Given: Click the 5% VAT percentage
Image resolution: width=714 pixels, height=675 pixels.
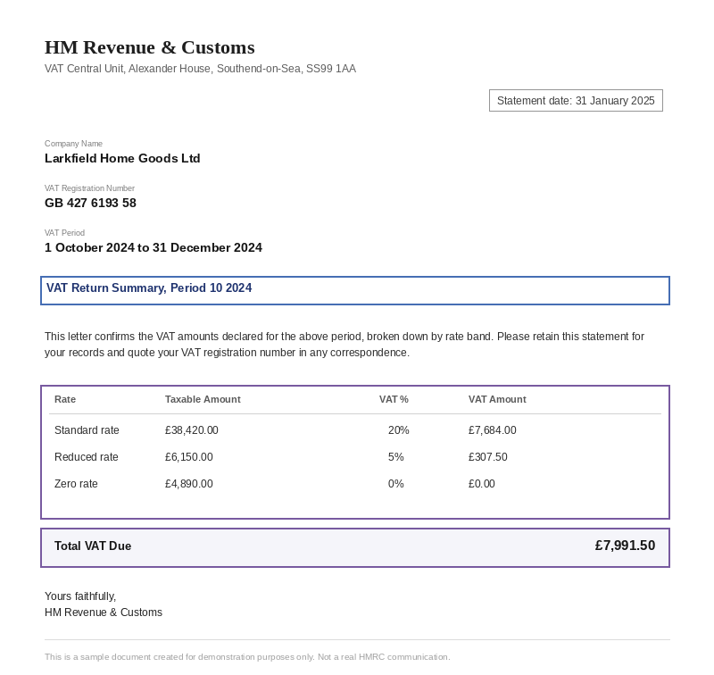Looking at the screenshot, I should tap(395, 457).
